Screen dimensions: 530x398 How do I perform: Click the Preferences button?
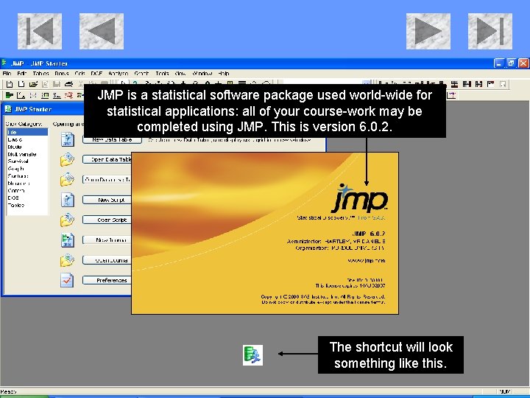click(x=107, y=280)
